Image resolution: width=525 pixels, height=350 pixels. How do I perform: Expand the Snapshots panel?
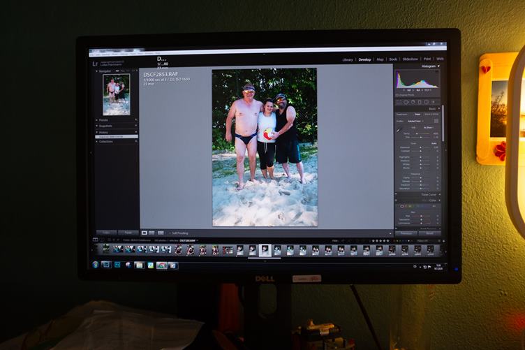97,126
